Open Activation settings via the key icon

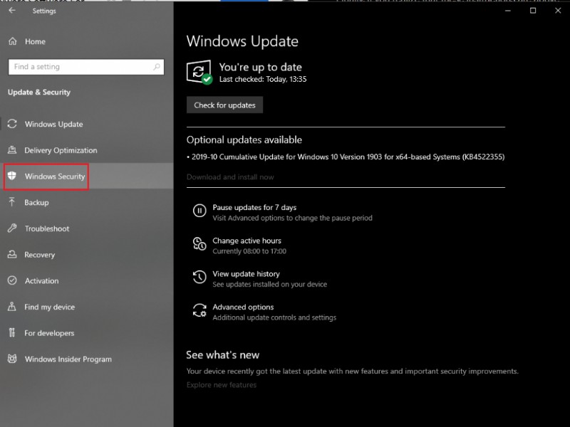coord(12,280)
